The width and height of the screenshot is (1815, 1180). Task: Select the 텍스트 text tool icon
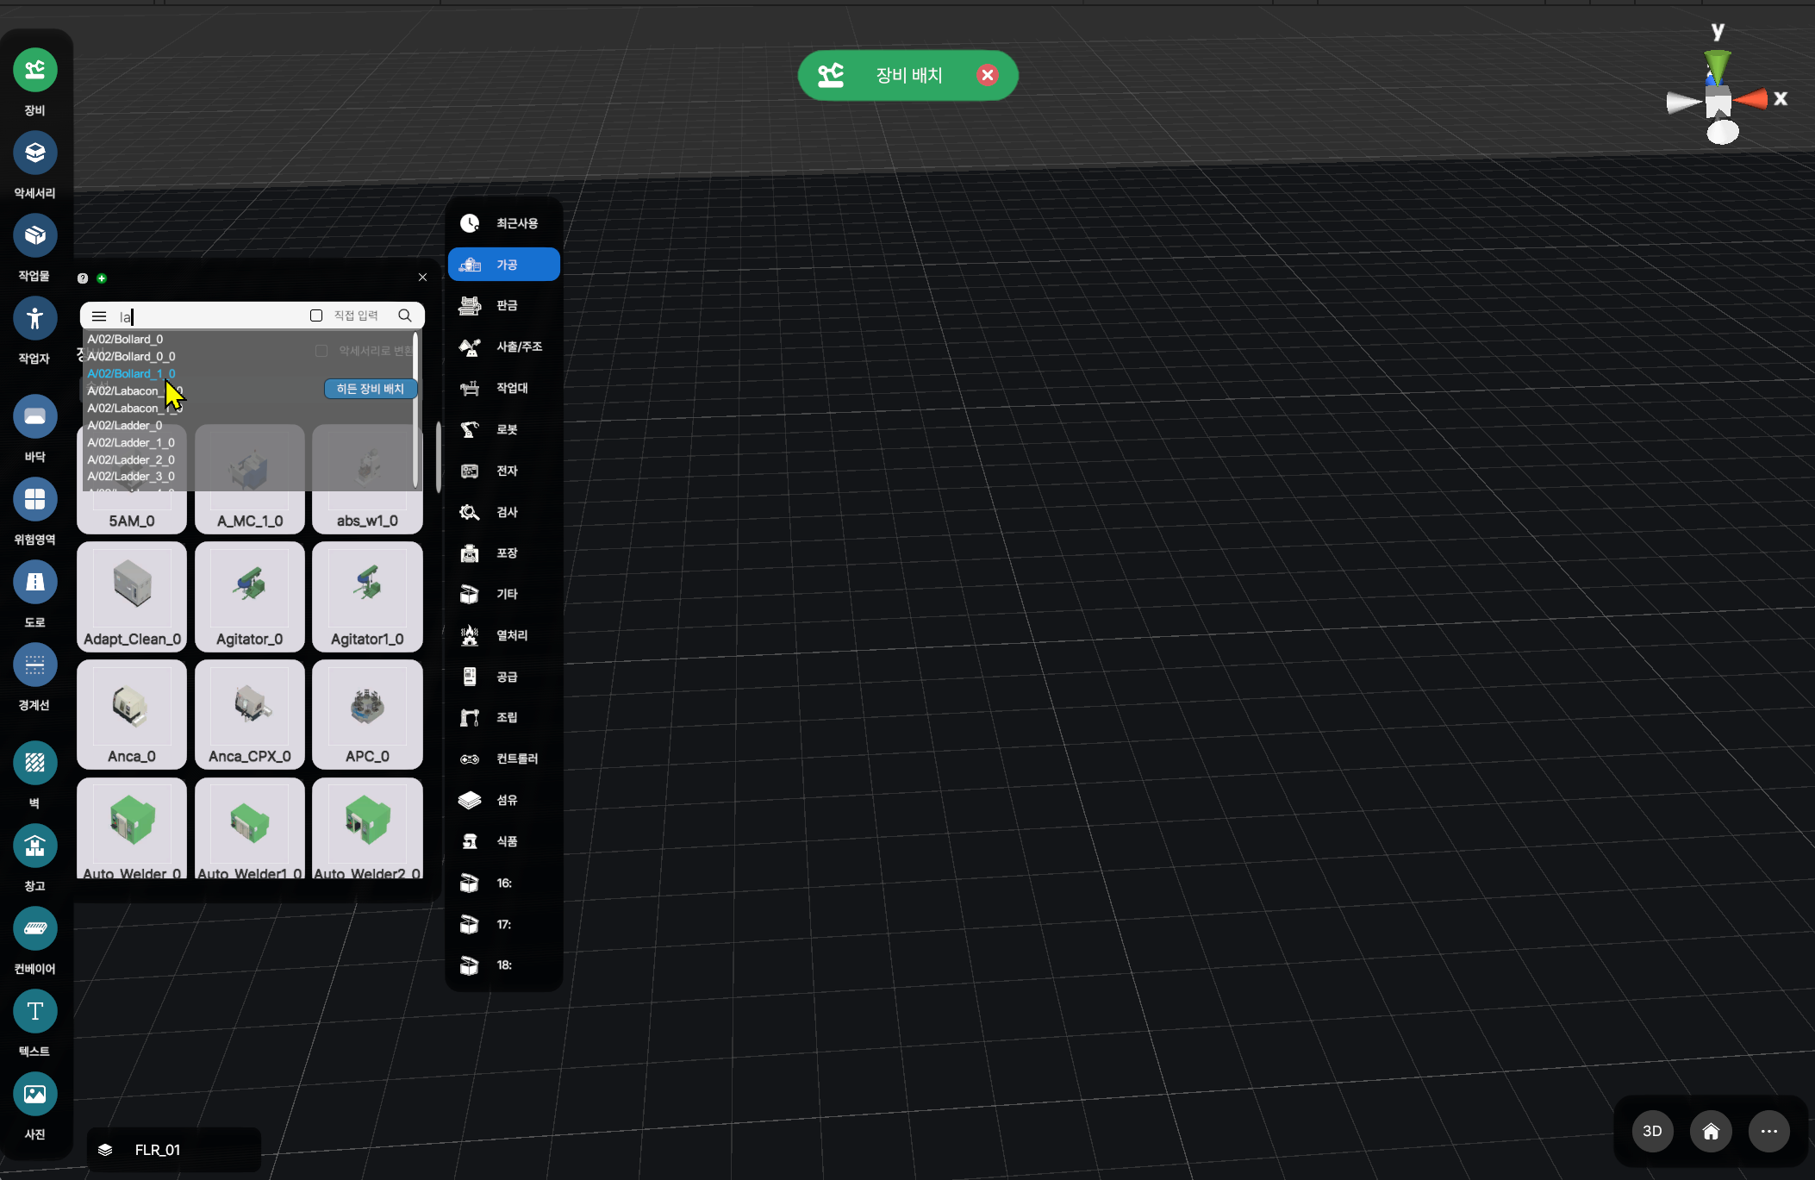[34, 1012]
